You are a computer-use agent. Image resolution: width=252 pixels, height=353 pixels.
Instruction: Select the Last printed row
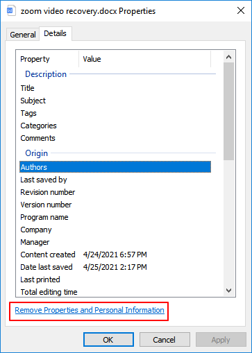[x=115, y=279]
